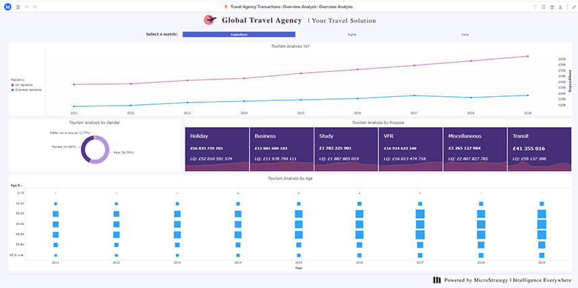The height and width of the screenshot is (288, 578).
Task: Select the Visits metric option
Action: pyautogui.click(x=464, y=34)
